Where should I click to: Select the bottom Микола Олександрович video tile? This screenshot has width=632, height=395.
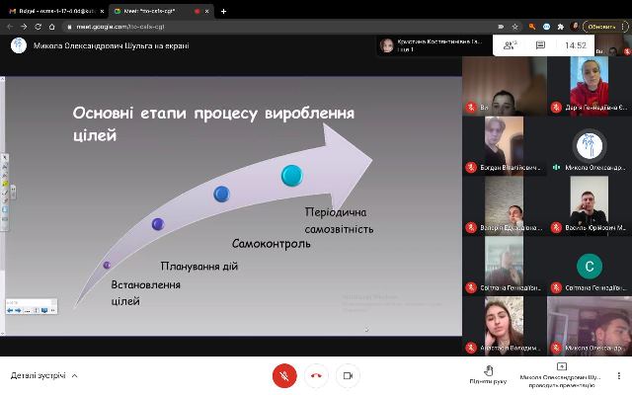pyautogui.click(x=590, y=326)
